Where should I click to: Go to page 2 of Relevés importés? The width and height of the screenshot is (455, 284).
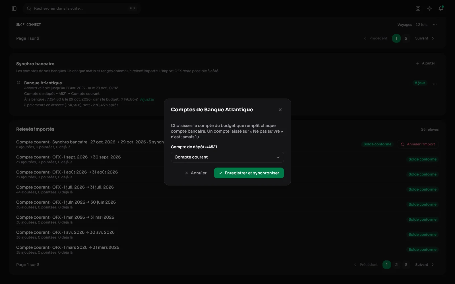(x=396, y=265)
